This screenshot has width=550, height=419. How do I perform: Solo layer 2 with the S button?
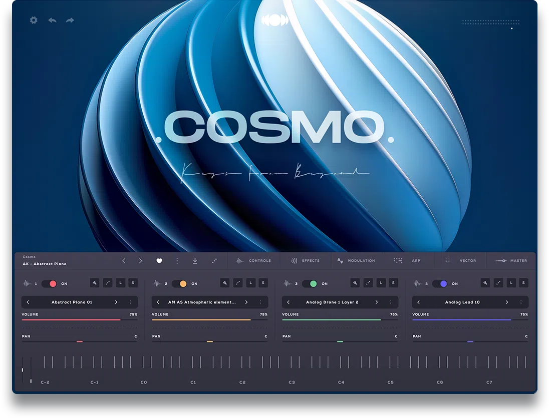[263, 283]
